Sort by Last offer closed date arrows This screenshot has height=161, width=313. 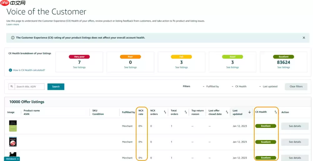pos(227,112)
